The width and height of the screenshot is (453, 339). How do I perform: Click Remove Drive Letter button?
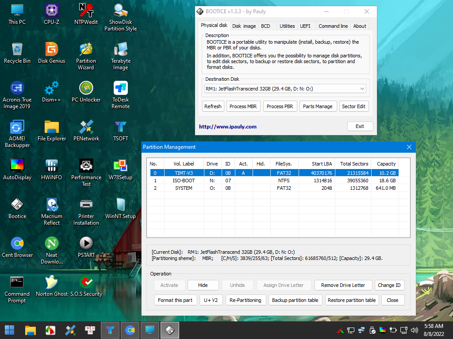point(343,285)
